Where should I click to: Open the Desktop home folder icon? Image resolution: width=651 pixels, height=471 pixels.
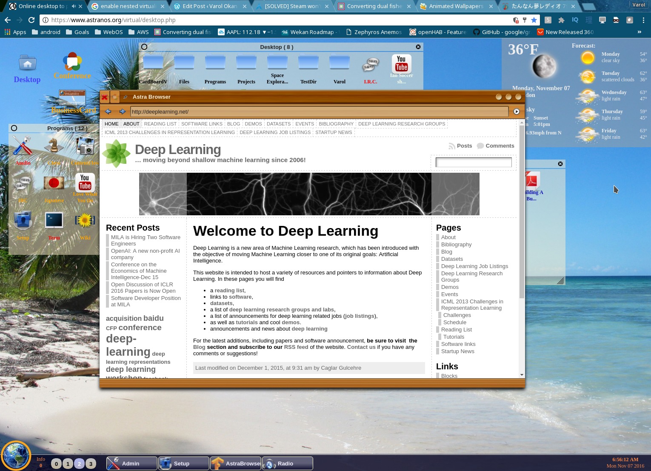(27, 64)
